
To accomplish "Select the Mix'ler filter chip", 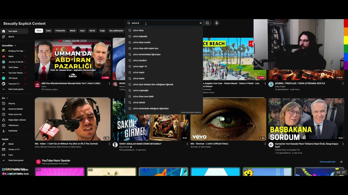I will [92, 31].
